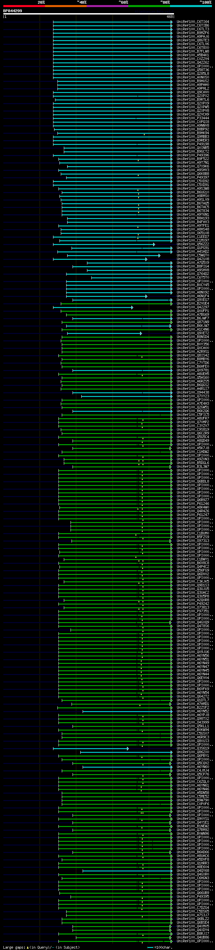Screen dimensions: 215x950
Task: Open hit UniRef100_A7BG69
Action: point(192,314)
